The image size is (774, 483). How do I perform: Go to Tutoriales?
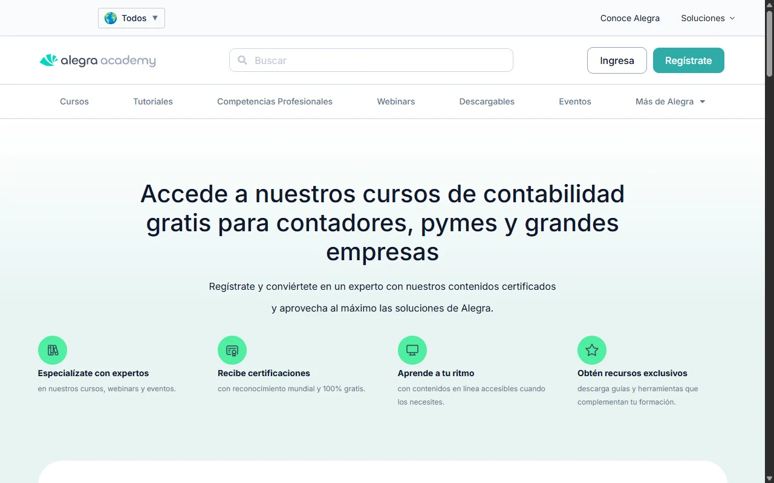coord(153,101)
